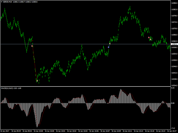Screen dimensions: 178x133
Task: Select the red sell marker starting the dotted trade line
Action: coord(32,46)
